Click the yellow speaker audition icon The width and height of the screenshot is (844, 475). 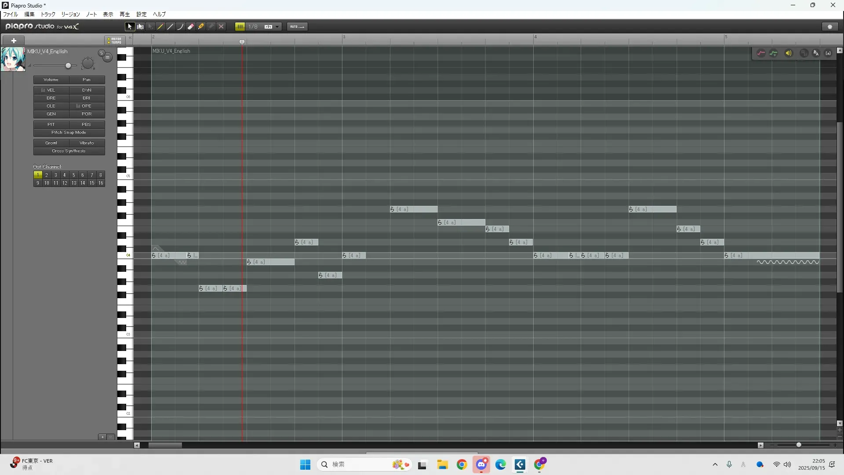click(x=789, y=53)
